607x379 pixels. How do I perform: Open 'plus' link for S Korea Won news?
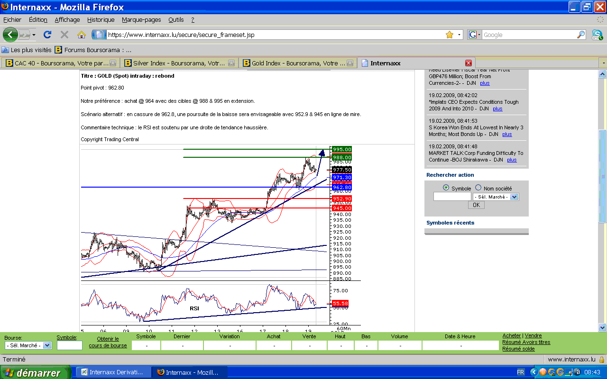click(x=507, y=134)
